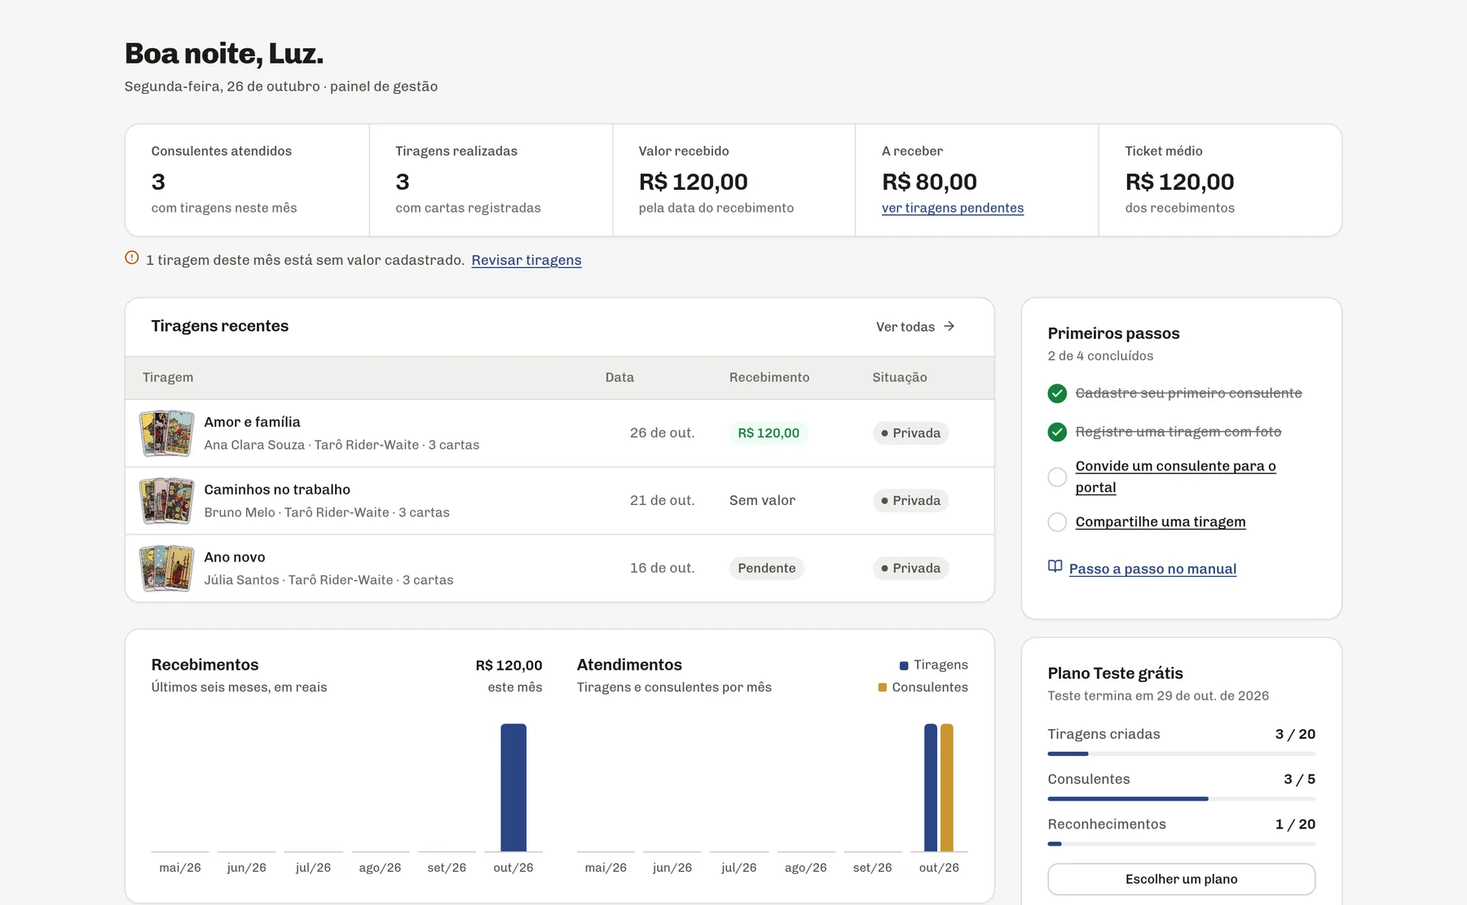Click the Reconhecimentos progress bar
The width and height of the screenshot is (1467, 905).
pos(1181,843)
